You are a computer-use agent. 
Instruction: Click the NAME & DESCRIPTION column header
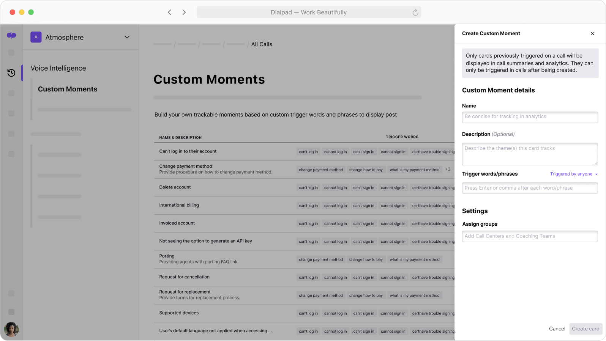[180, 138]
